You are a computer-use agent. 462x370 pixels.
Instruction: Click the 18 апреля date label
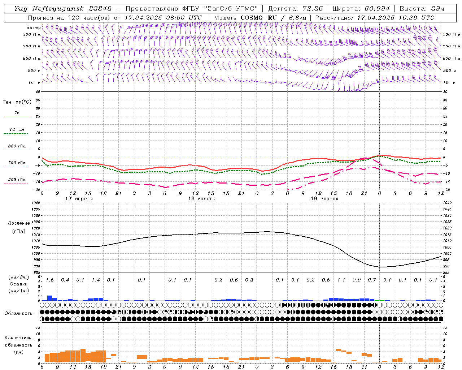(202, 199)
